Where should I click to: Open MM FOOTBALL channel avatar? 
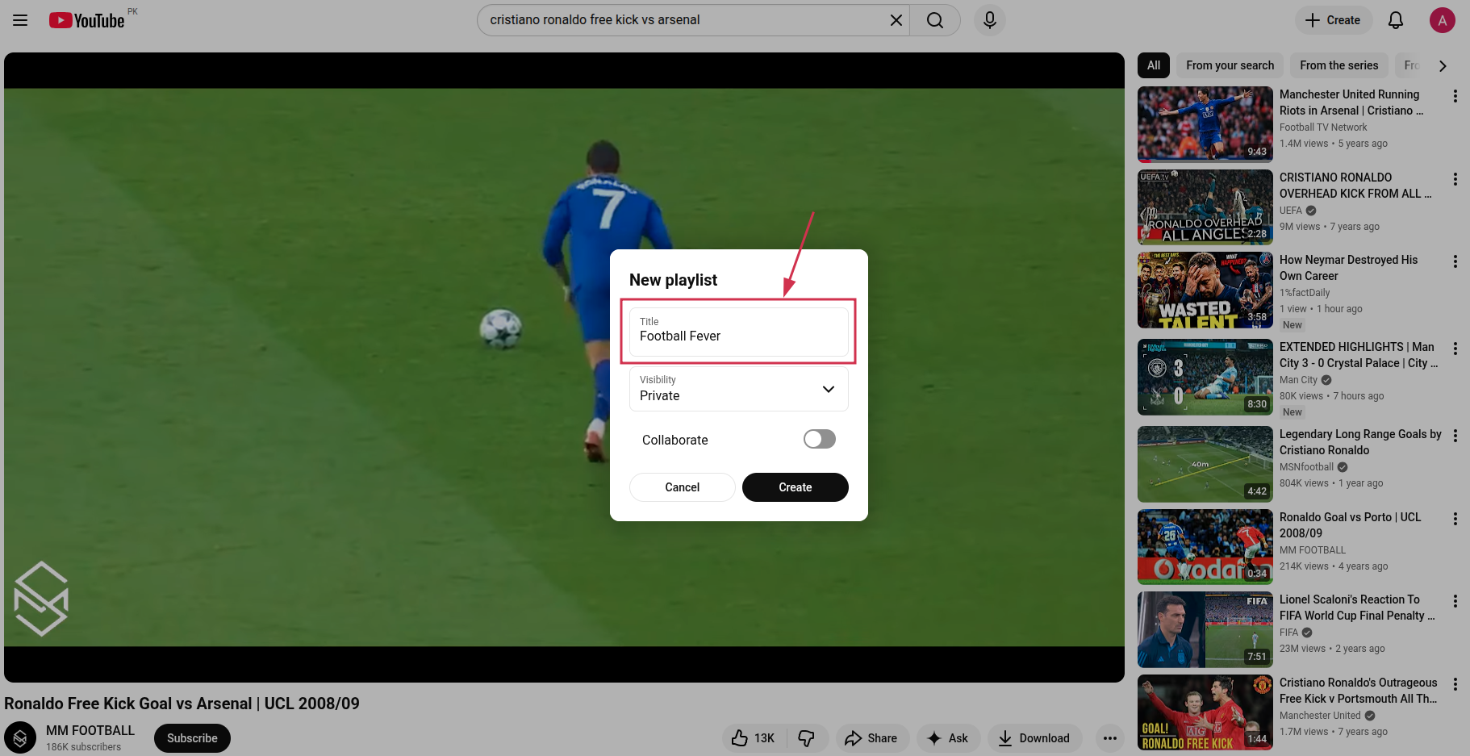(20, 738)
